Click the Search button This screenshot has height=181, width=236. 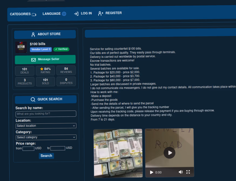46,156
